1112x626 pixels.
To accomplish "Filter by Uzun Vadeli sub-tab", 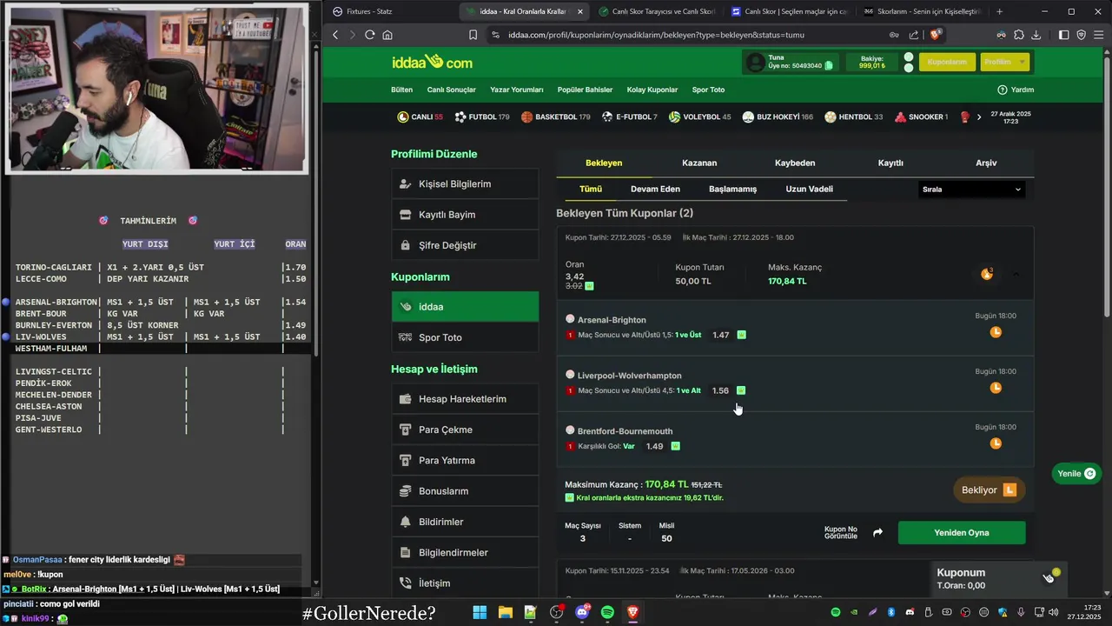I will pyautogui.click(x=809, y=189).
